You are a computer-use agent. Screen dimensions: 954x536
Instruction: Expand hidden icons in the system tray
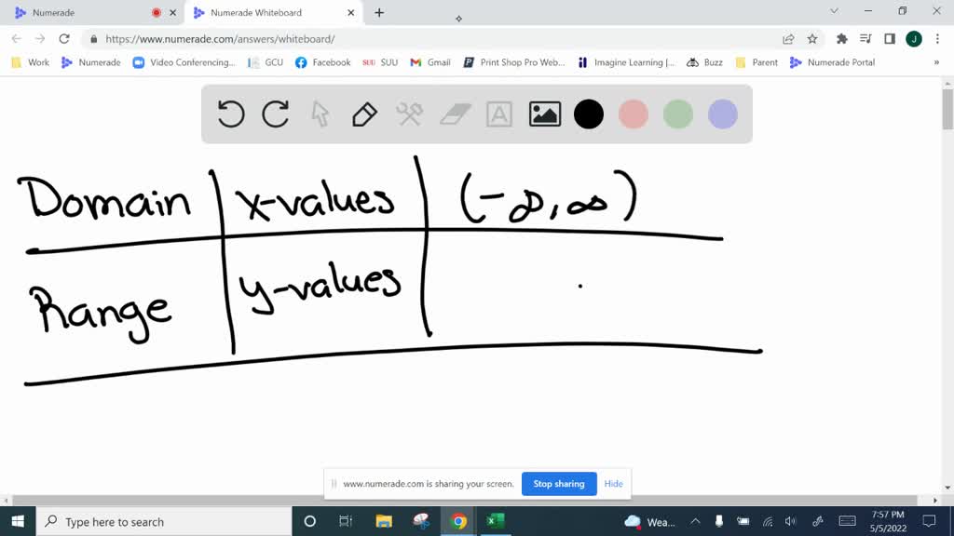695,522
